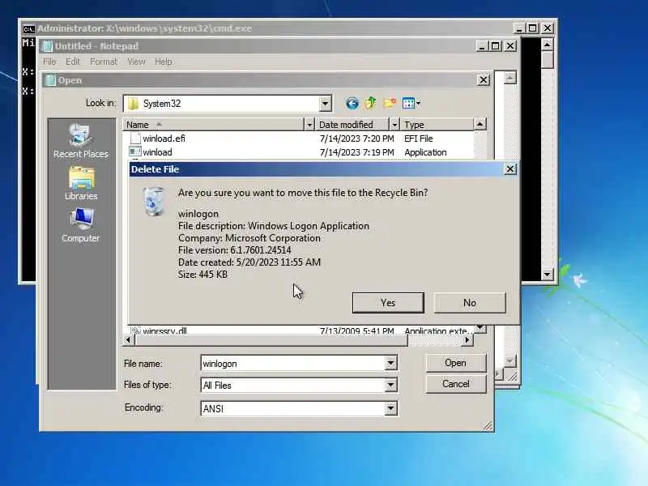Image resolution: width=648 pixels, height=486 pixels.
Task: Sort by the Date modified column
Action: click(352, 125)
